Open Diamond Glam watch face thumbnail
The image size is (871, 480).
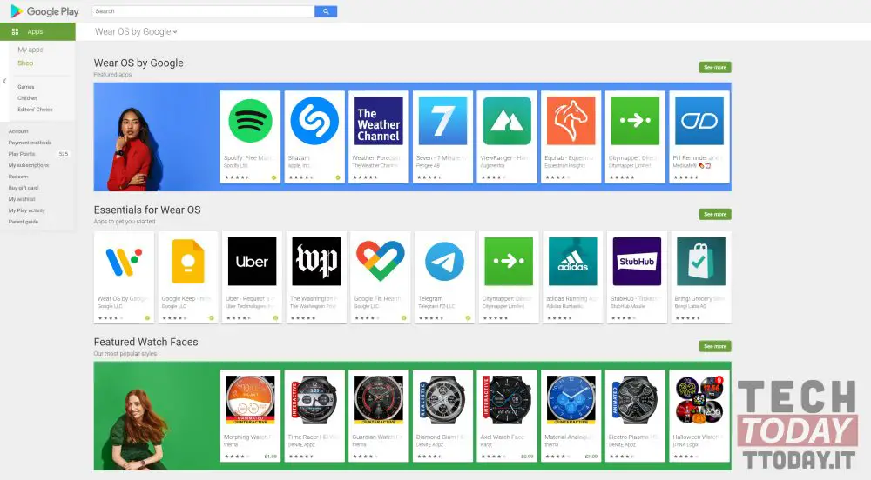point(442,400)
